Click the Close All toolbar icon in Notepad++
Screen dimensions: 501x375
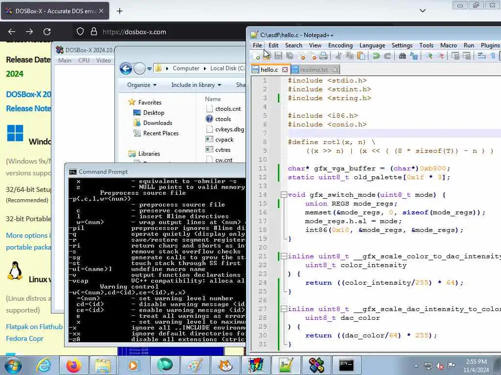click(x=312, y=56)
